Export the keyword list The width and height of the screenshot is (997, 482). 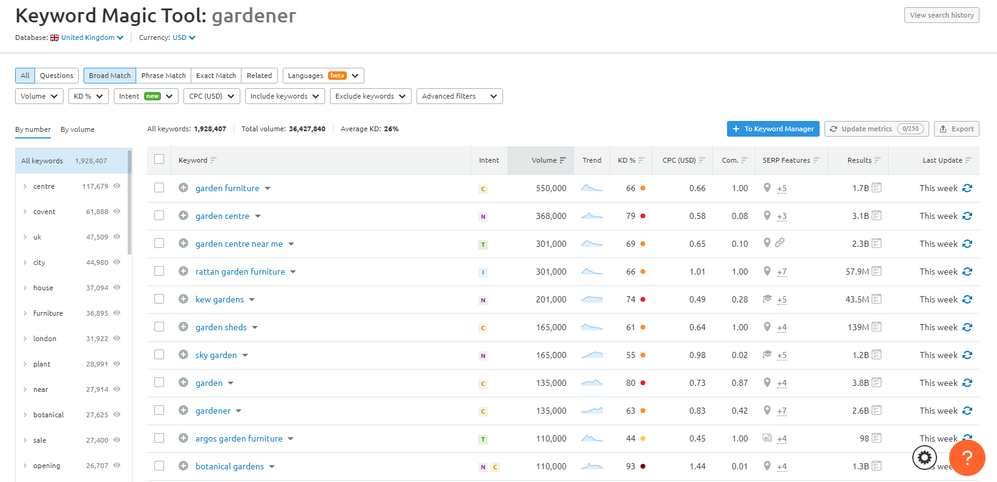coord(956,129)
